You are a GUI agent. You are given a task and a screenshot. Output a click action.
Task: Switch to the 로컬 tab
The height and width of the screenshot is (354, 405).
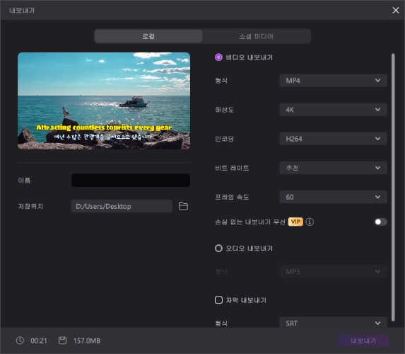[x=148, y=36]
